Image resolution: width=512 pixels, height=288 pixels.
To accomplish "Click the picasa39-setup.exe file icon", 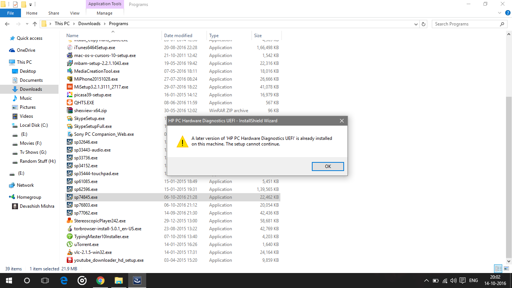I will (x=70, y=95).
